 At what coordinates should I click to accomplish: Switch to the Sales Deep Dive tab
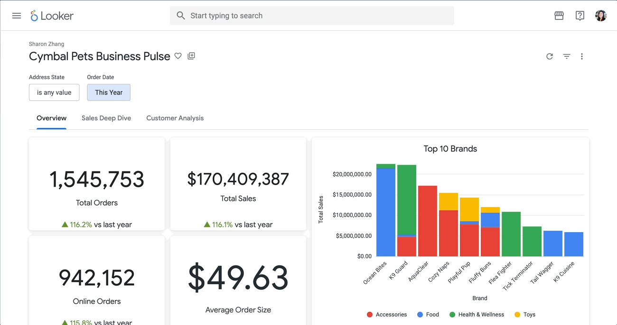click(106, 118)
